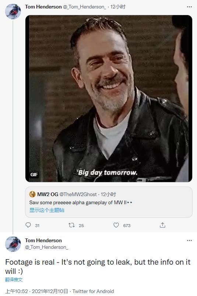Open the 显示这个主题帖 thread link
197x296 pixels.
click(47, 210)
